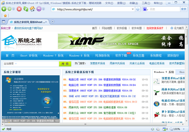Click the Favorites star icon in bookmarks bar
Screen dimensions: 189x132
point(5,15)
